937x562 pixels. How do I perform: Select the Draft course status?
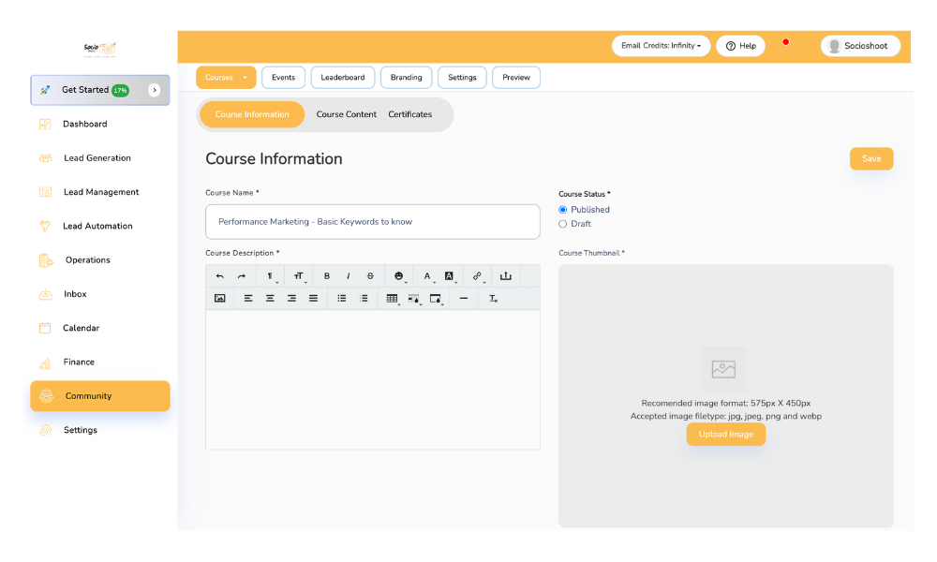coord(563,224)
